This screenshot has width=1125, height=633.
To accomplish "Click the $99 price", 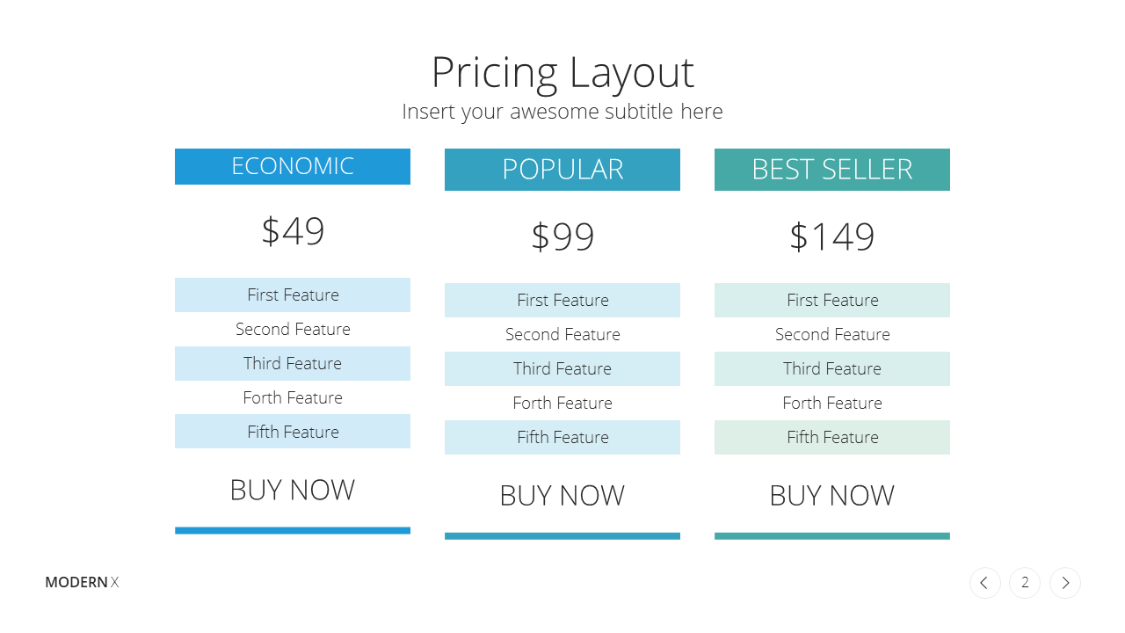I will click(x=562, y=236).
